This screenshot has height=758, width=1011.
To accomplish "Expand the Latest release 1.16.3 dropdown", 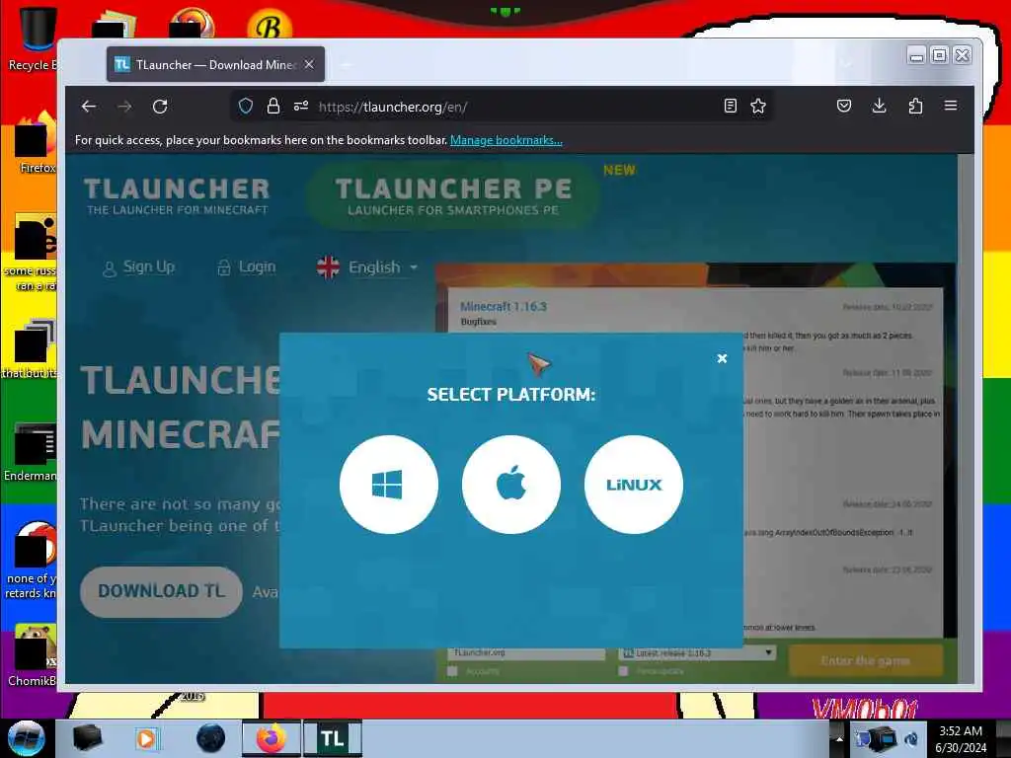I will [x=697, y=653].
